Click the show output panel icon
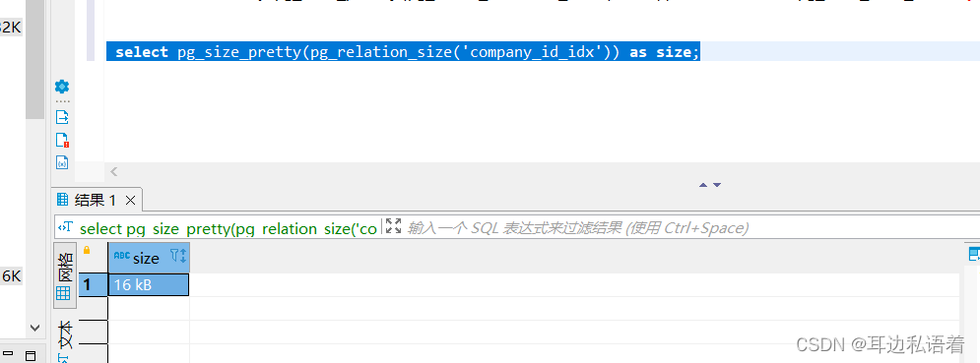The height and width of the screenshot is (363, 980). [62, 117]
